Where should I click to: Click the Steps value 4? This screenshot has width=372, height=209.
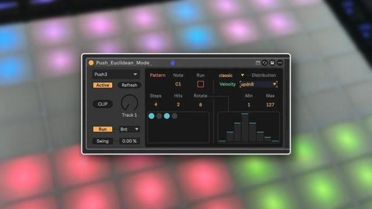pyautogui.click(x=156, y=105)
